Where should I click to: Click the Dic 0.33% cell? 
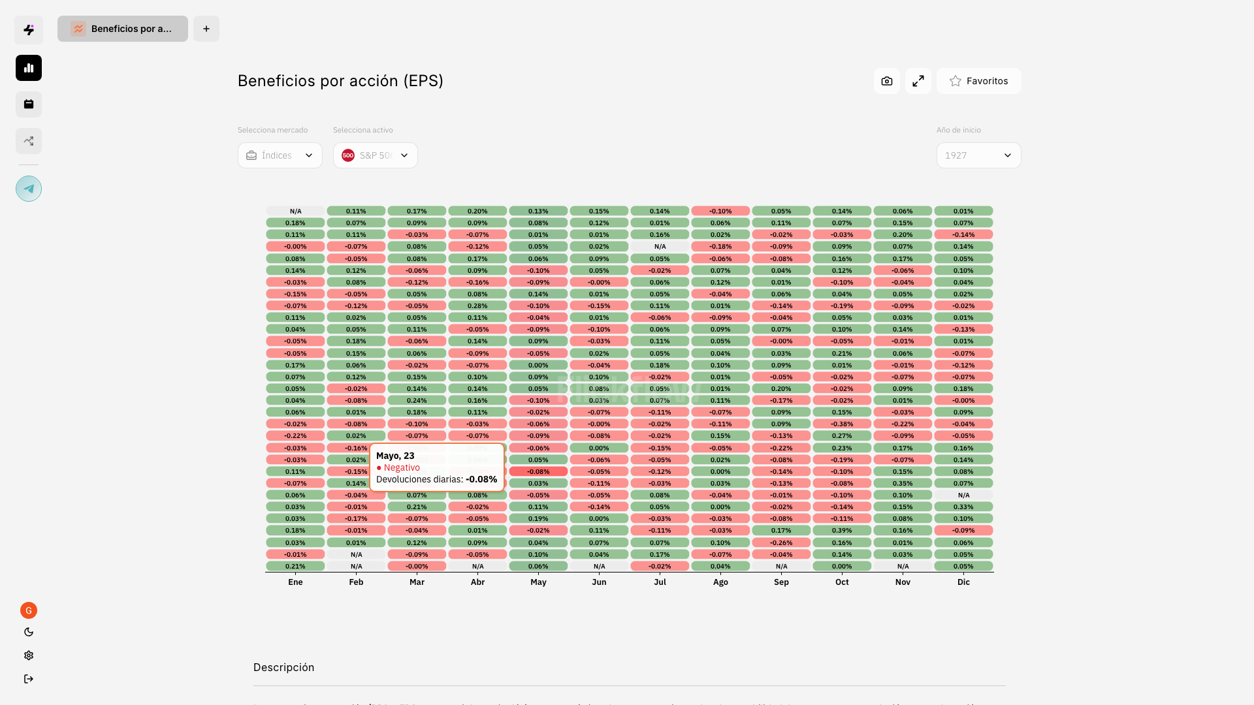pyautogui.click(x=963, y=507)
